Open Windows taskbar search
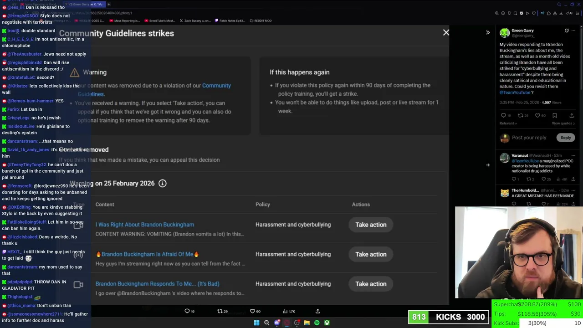The width and height of the screenshot is (583, 328). 266,323
